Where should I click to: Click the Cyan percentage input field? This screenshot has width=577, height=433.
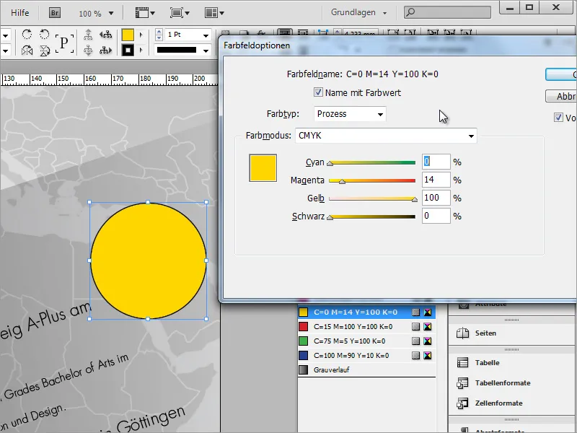436,162
